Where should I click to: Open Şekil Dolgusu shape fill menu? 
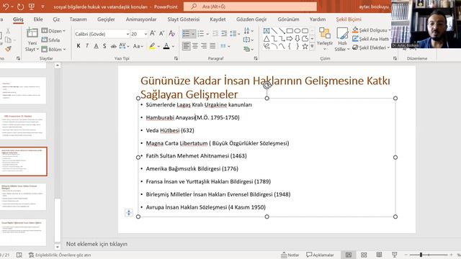point(372,30)
